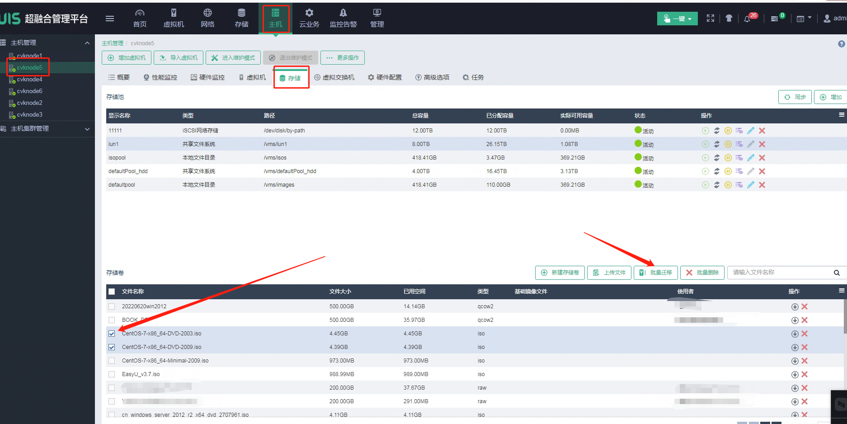Pause the isopool storage pool
Image resolution: width=847 pixels, height=424 pixels.
pos(728,158)
